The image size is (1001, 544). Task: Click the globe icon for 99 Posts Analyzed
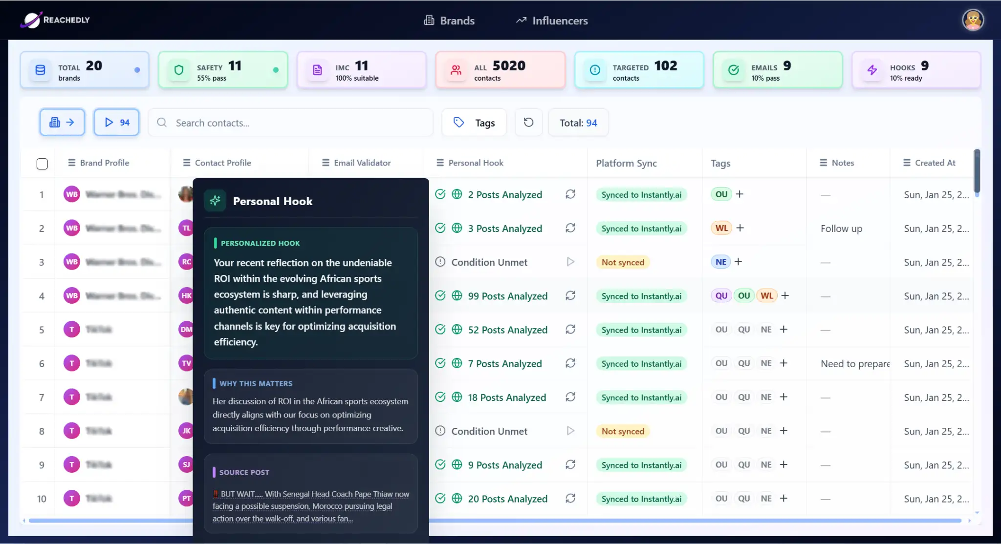coord(457,295)
